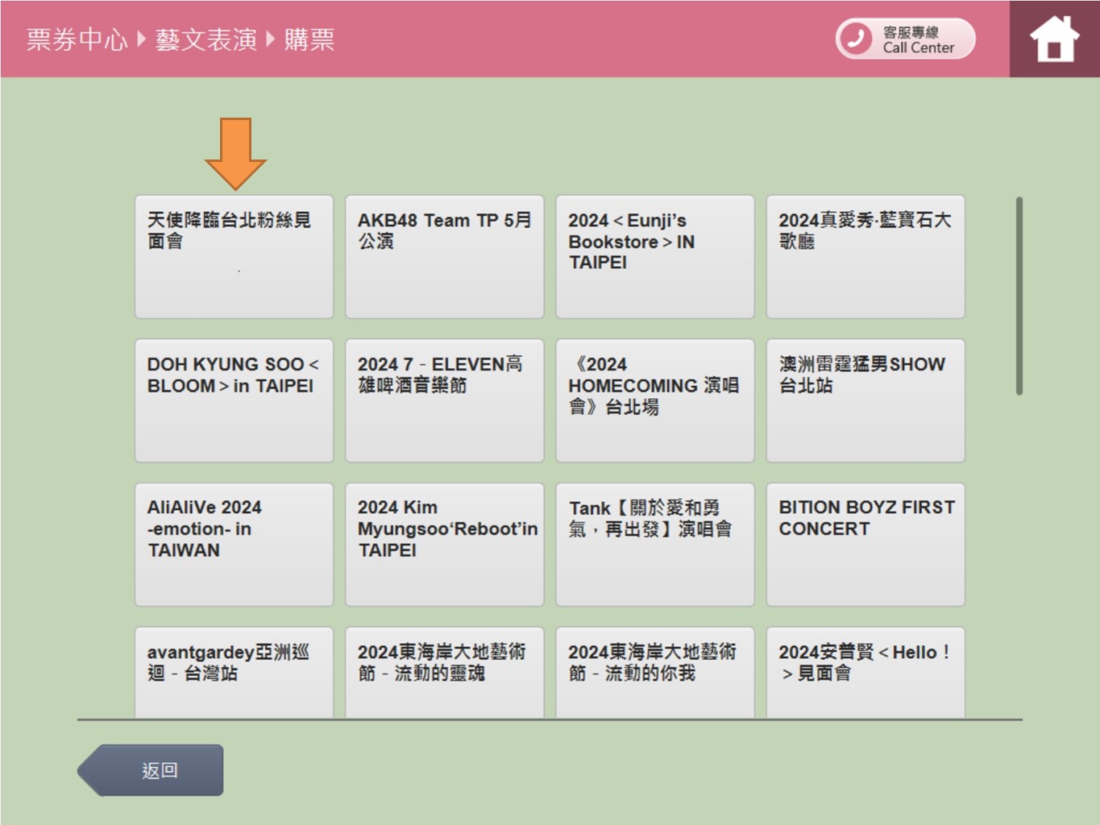Select Tank 關於愛和勇氣 演唱會
This screenshot has height=825, width=1100.
pos(654,544)
